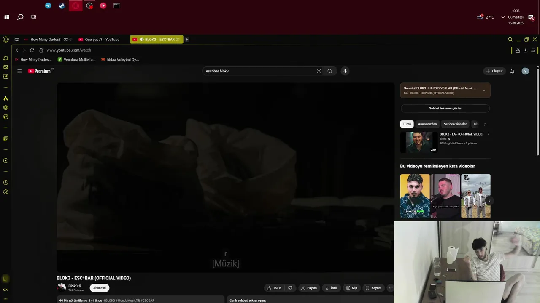Launch Steam from the taskbar
The width and height of the screenshot is (540, 303).
tap(62, 6)
